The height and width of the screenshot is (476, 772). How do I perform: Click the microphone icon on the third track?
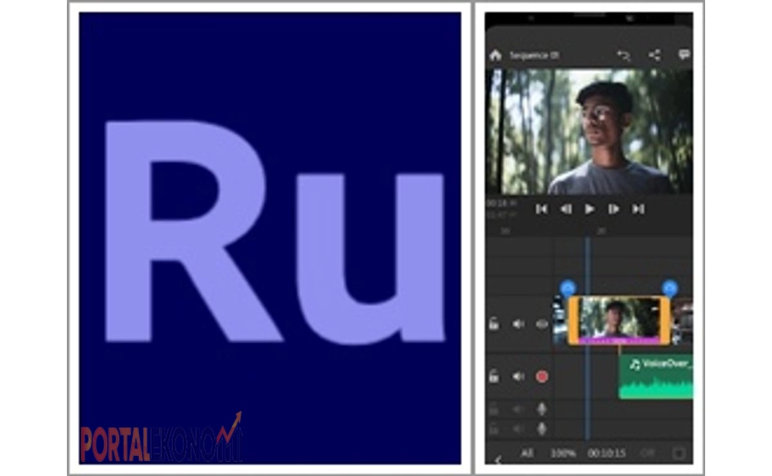click(x=542, y=409)
